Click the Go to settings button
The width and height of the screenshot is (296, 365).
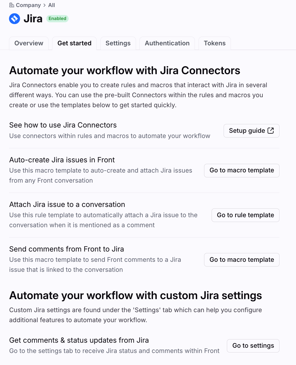click(253, 346)
